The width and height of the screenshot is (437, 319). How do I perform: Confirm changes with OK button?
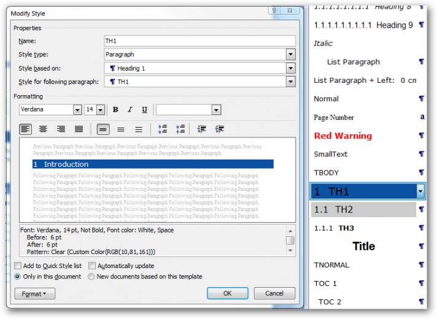[x=228, y=293]
